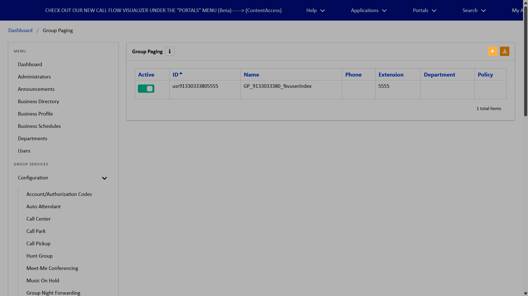Click the scrollbar down arrow
Screen dimensions: 528x296
(x=526, y=294)
